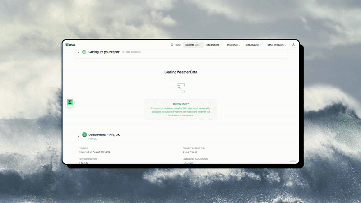The image size is (361, 203).
Task: Click the Demo Project - Fife, UK title
Action: click(x=104, y=134)
